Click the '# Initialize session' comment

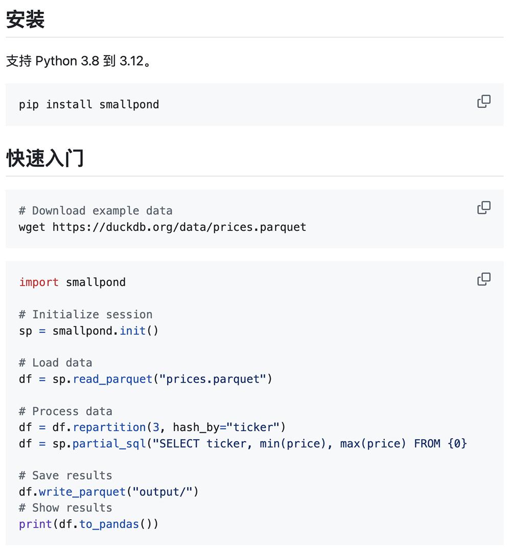point(86,315)
